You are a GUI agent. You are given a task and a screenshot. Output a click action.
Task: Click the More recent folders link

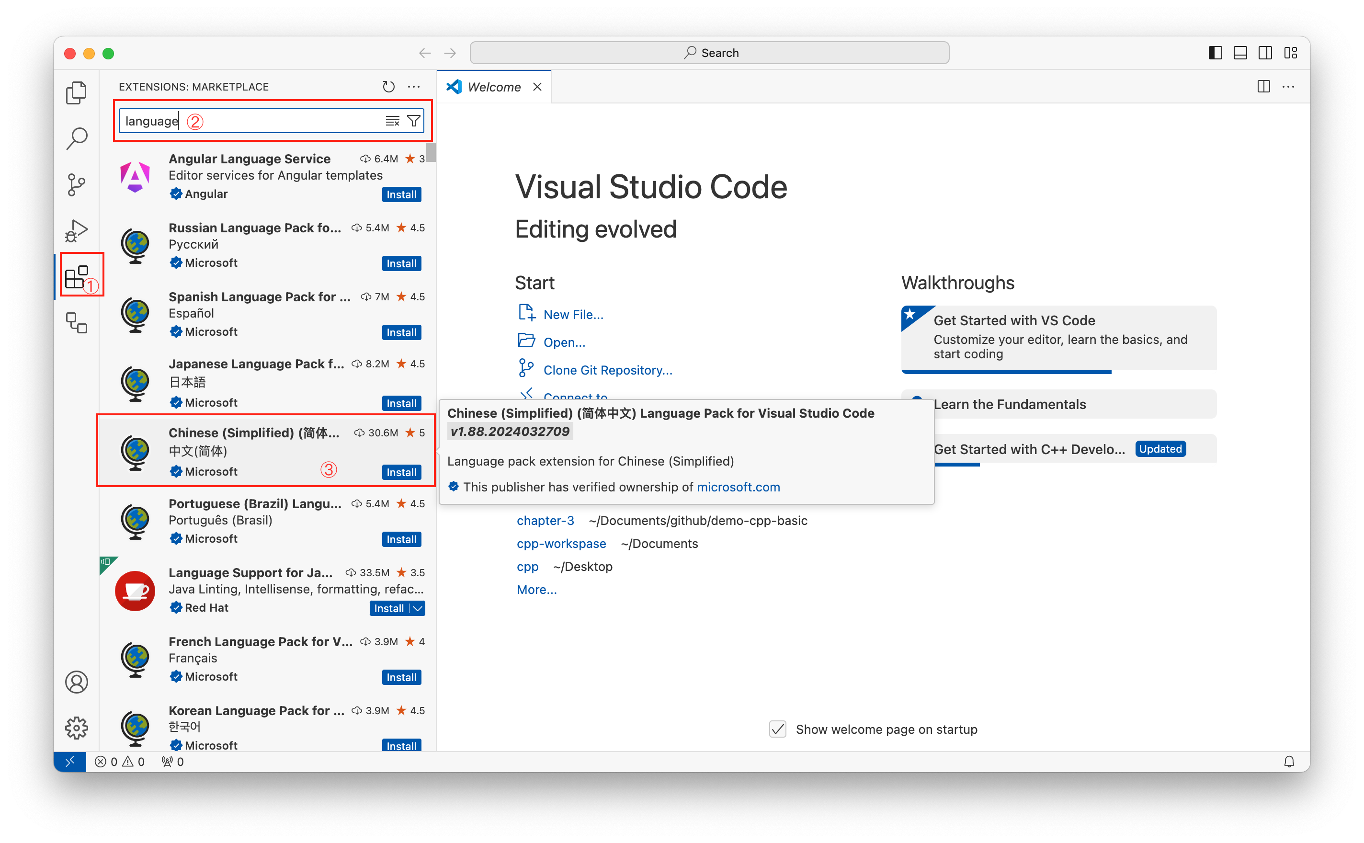pyautogui.click(x=536, y=590)
